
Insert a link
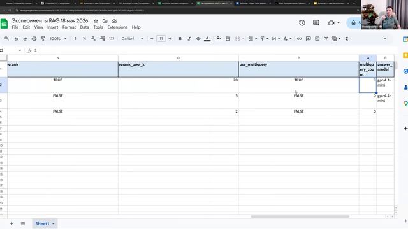pos(299,38)
